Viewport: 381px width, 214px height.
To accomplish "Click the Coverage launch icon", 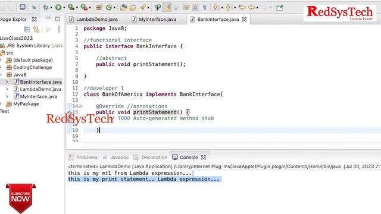I will (x=71, y=7).
